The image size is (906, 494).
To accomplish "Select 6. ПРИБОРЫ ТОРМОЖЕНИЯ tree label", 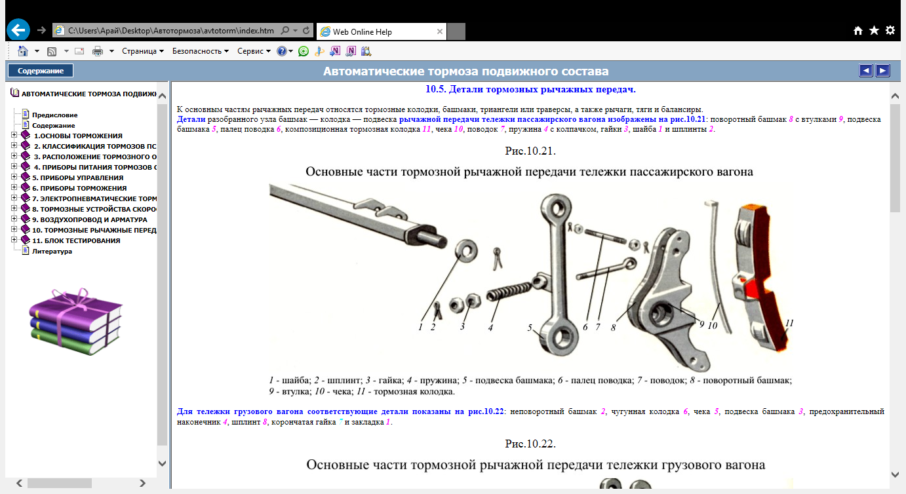I will coord(79,188).
